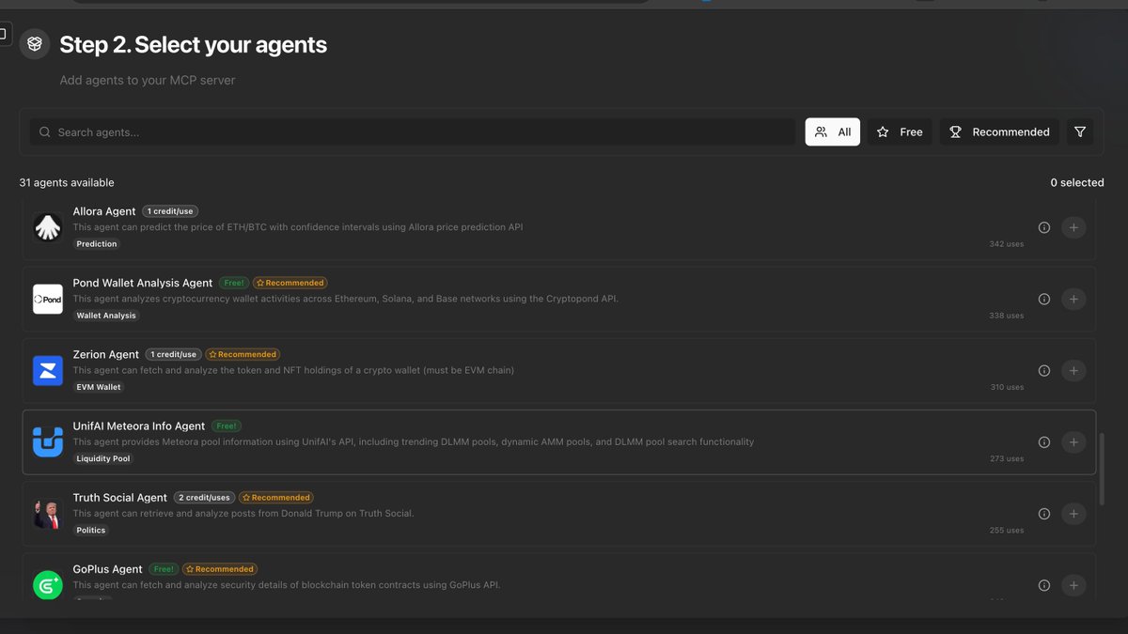
Task: Click the 2 credit/uses badge
Action: (x=204, y=498)
